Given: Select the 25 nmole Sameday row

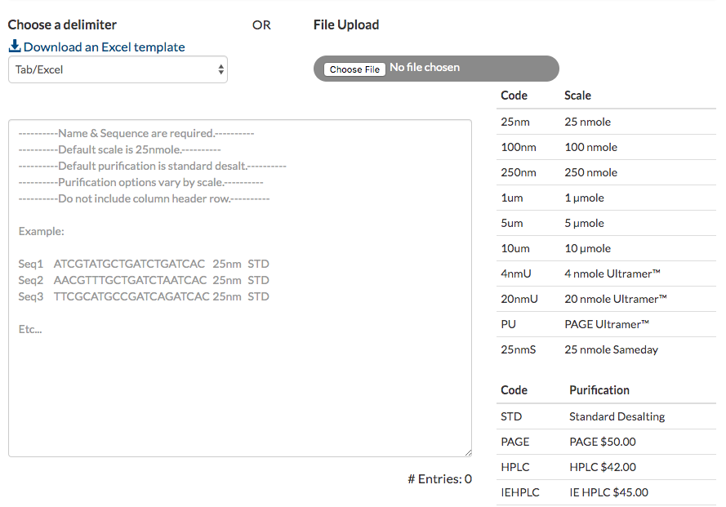Looking at the screenshot, I should click(606, 349).
